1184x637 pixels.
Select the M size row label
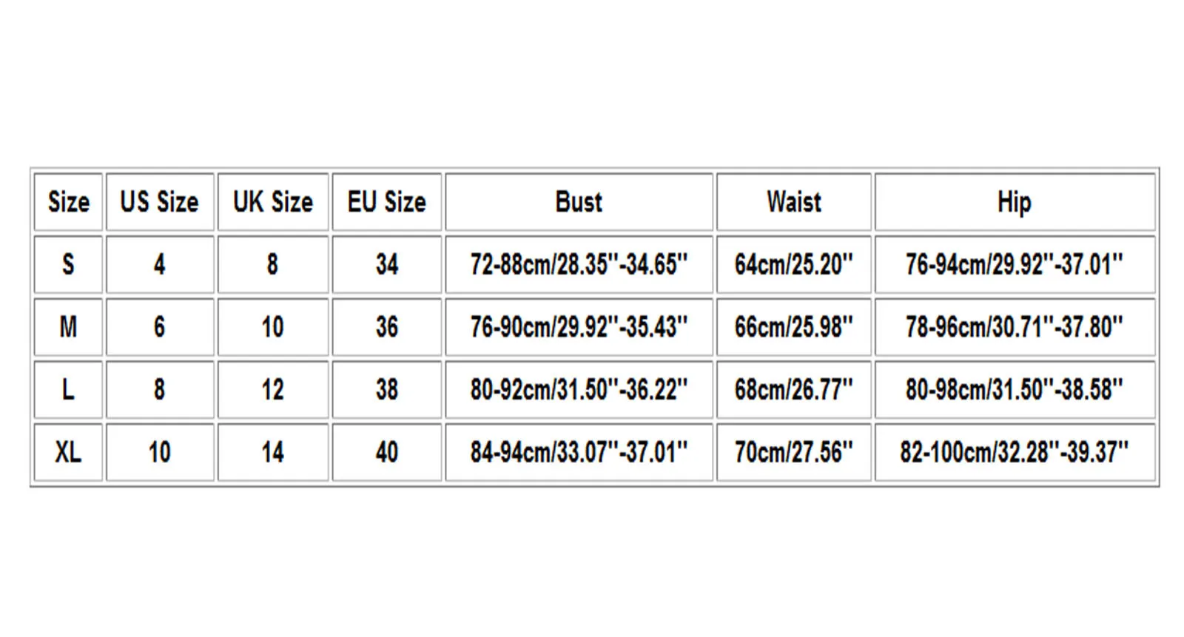tap(68, 327)
